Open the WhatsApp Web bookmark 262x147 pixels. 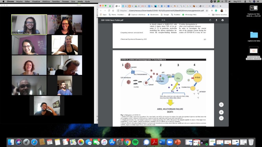[189, 15]
